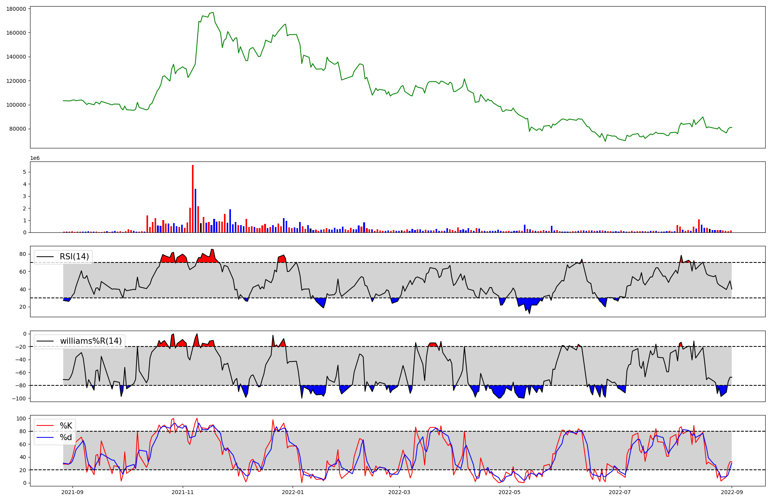Click the RSI(14) legend label

point(74,257)
